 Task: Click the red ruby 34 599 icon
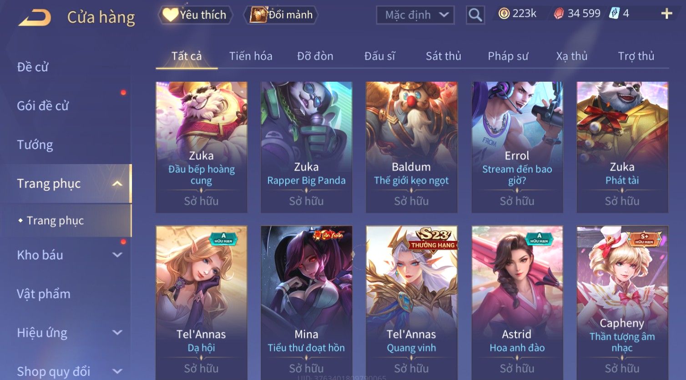[x=558, y=14]
